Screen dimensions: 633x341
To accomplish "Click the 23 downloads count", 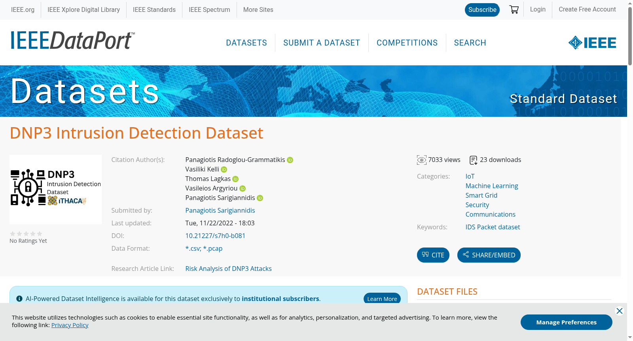I will [500, 160].
